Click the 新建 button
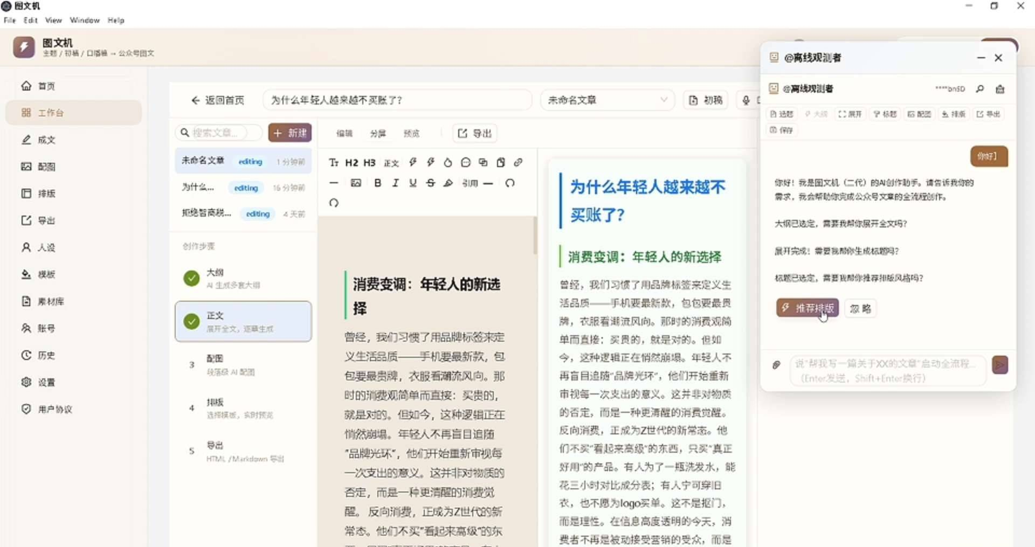This screenshot has height=547, width=1035. 290,133
